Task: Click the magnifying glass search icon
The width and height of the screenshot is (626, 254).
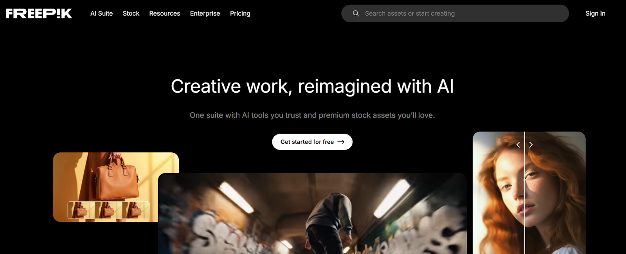Action: pos(356,13)
